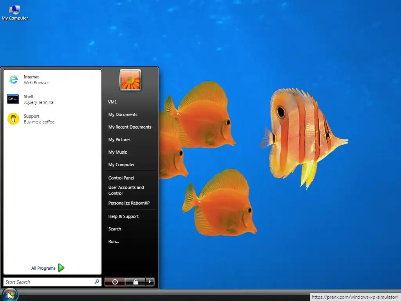Viewport: 401px width, 301px height.
Task: Click the magnifier icon in Start Search
Action: [97, 281]
